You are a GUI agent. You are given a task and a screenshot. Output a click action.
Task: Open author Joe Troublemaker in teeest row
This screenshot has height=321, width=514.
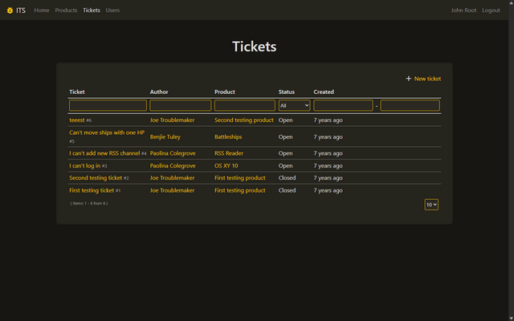(x=172, y=120)
